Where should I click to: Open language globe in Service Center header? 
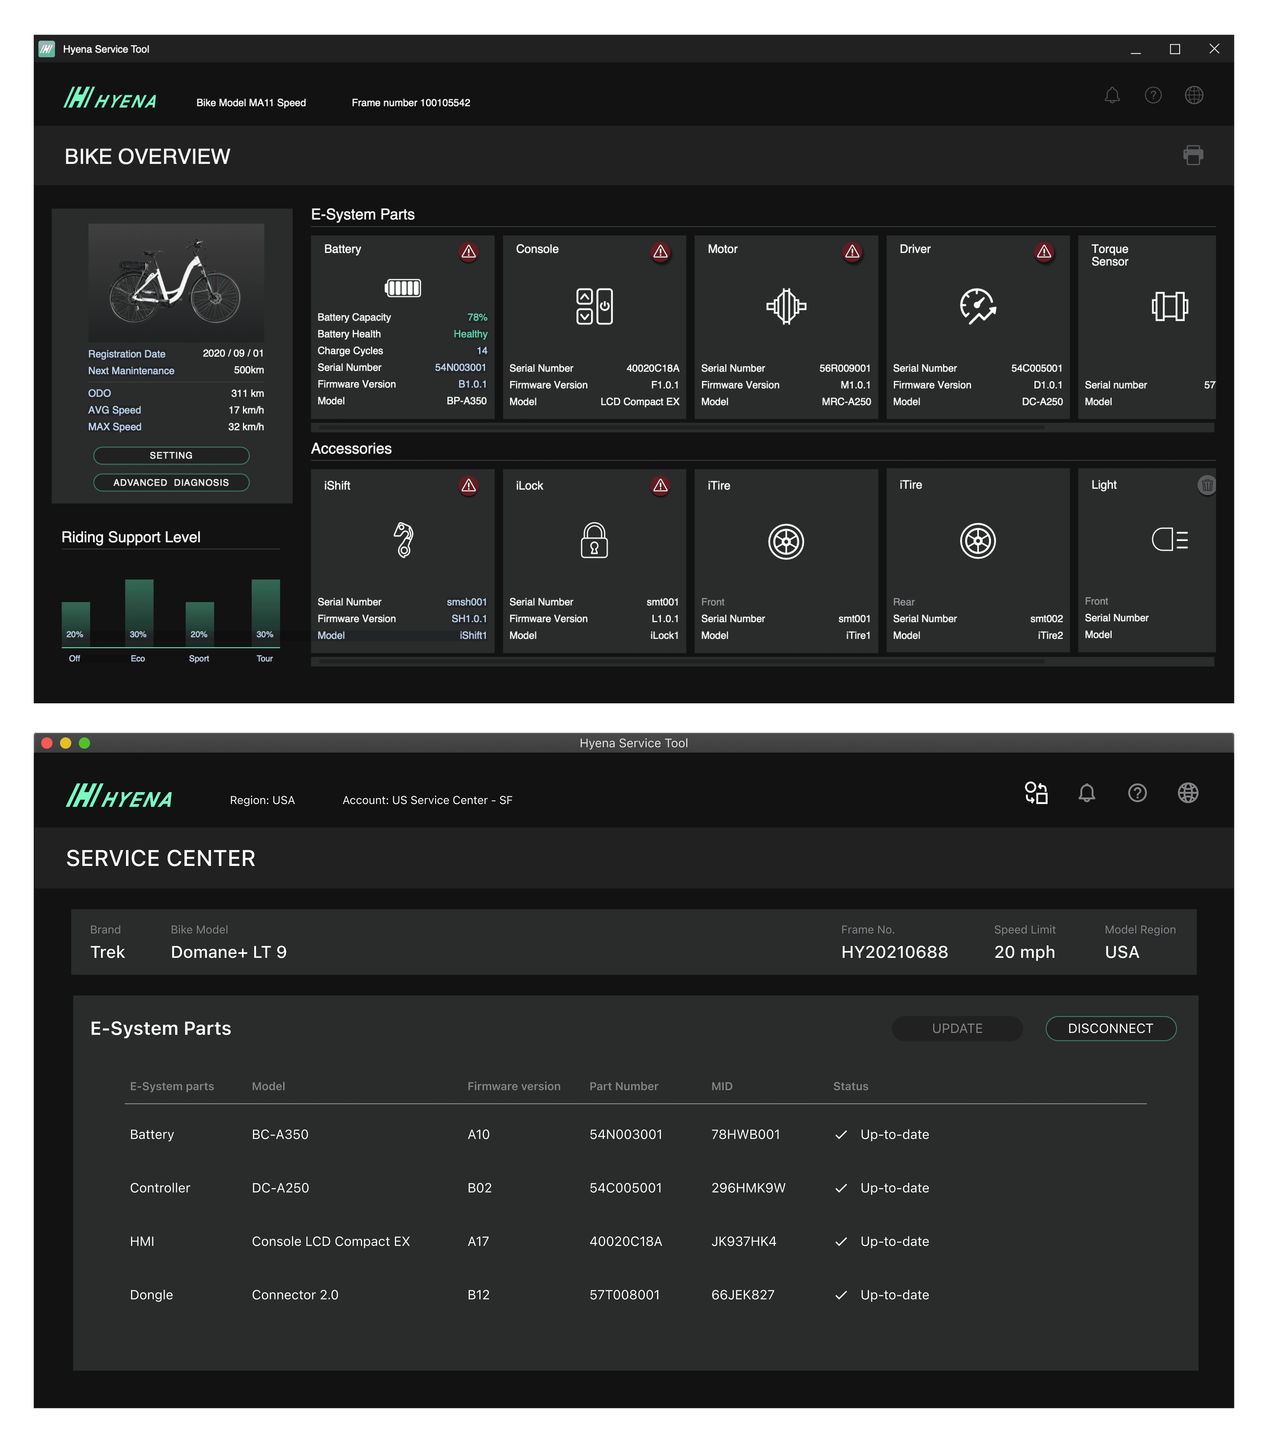pyautogui.click(x=1187, y=793)
